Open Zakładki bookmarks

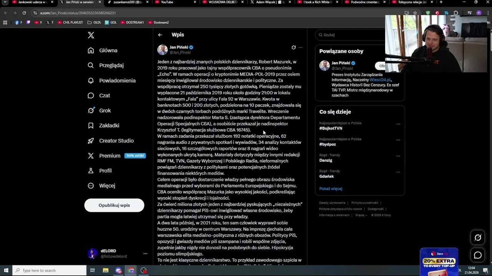103,125
